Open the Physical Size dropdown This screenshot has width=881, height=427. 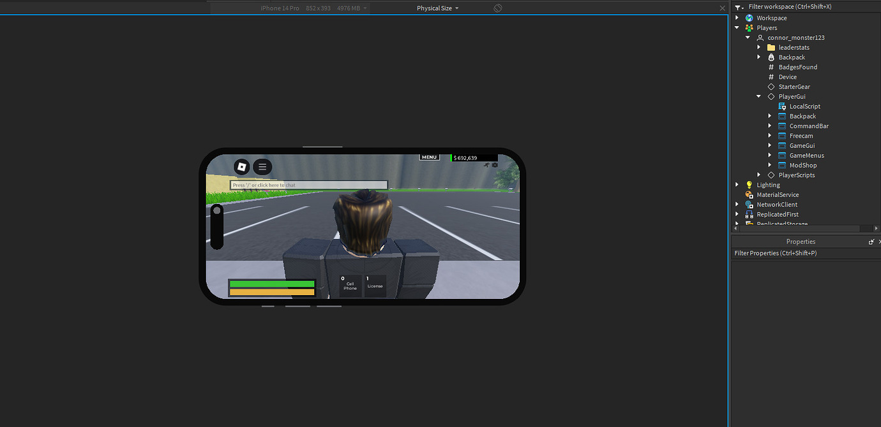click(x=438, y=8)
